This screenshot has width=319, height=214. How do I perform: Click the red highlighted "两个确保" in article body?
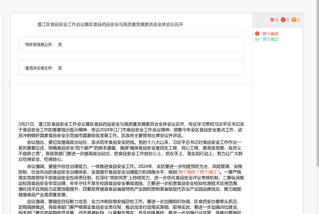click(x=187, y=172)
